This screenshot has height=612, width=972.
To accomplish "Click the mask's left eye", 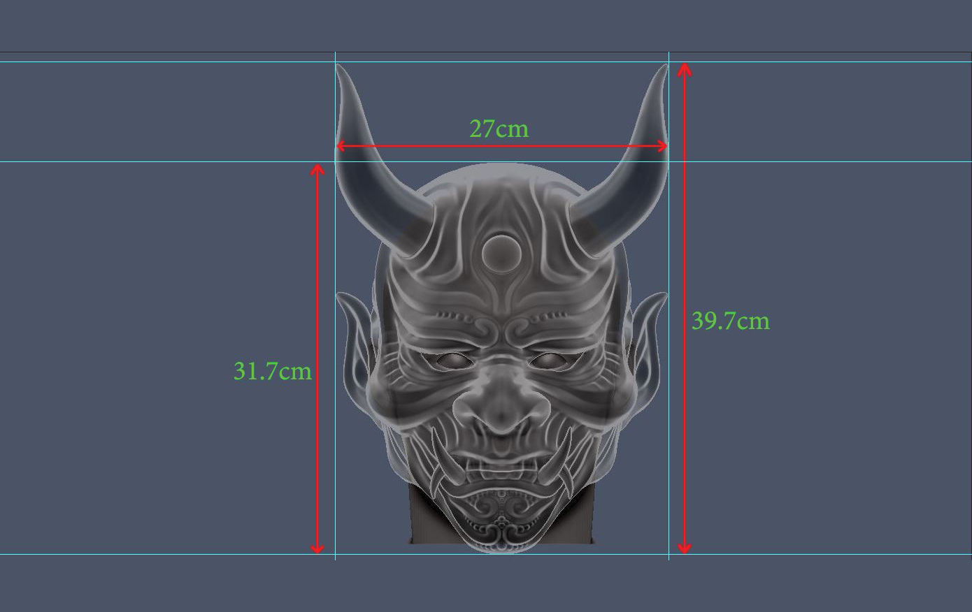I will click(454, 360).
